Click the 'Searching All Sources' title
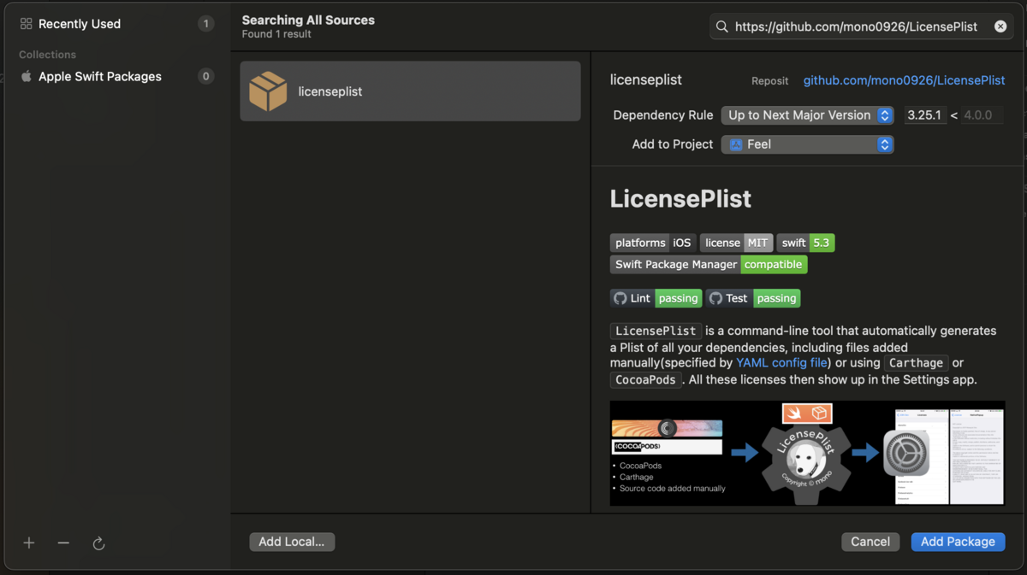The width and height of the screenshot is (1027, 575). pos(308,20)
